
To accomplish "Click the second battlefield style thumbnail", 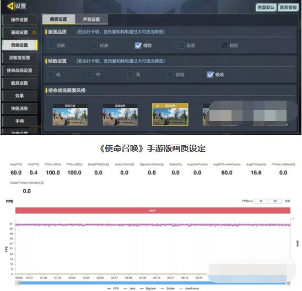I will point(120,115).
